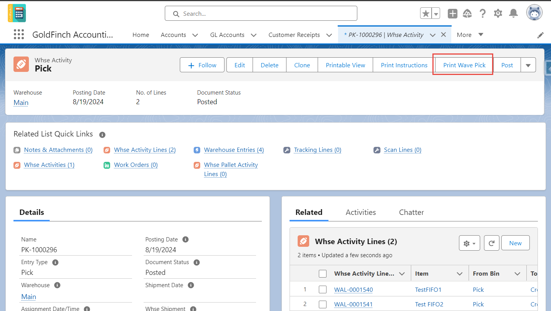Screen dimensions: 551x311
Task: Select the checkbox for WAL-0001540
Action: (x=323, y=289)
